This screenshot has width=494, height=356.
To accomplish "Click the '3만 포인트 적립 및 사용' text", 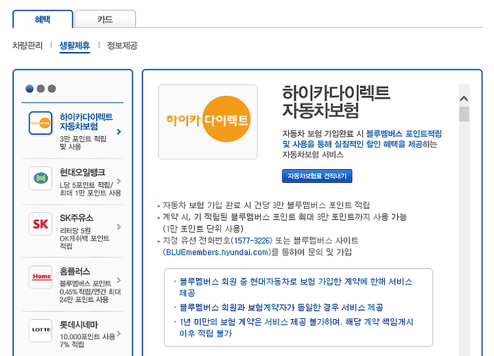I will coord(83,143).
